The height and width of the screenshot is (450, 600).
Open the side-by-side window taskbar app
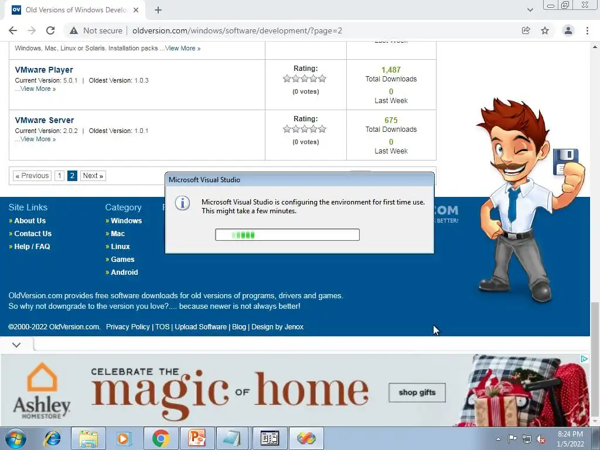pyautogui.click(x=270, y=438)
